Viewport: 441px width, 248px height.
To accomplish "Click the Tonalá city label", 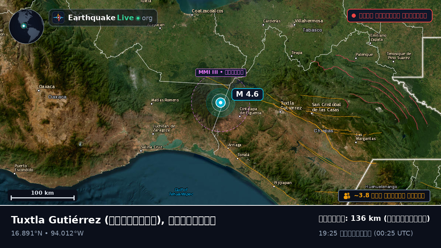I will tap(243, 155).
